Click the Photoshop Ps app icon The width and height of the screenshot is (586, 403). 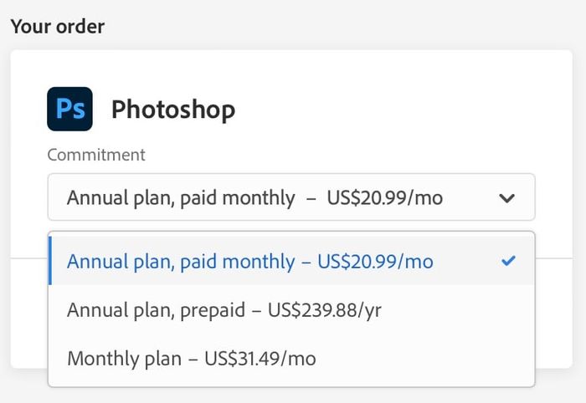pyautogui.click(x=69, y=109)
